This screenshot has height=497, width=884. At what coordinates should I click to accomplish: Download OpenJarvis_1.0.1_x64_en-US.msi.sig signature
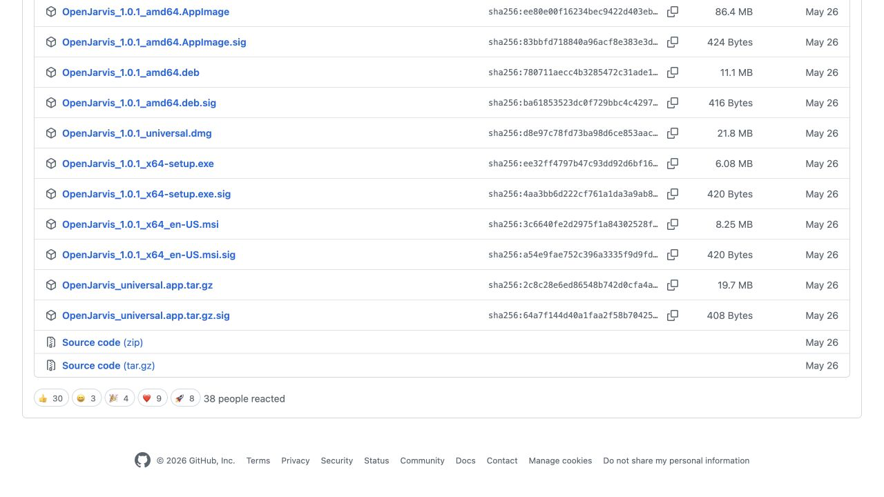click(x=148, y=255)
